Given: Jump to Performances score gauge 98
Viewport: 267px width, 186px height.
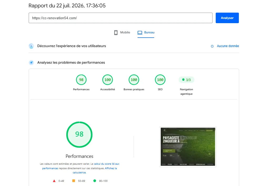Looking at the screenshot, I should tap(81, 80).
